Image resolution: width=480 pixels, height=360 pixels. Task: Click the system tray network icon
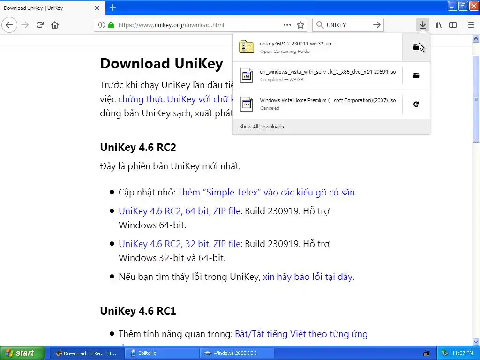coord(445,353)
